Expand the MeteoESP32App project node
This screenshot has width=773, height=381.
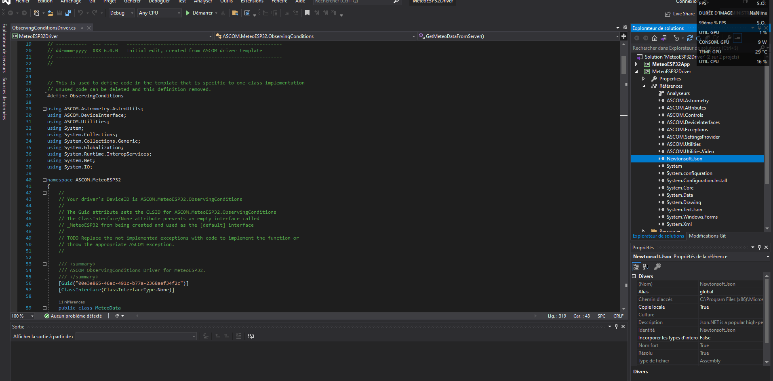point(636,64)
